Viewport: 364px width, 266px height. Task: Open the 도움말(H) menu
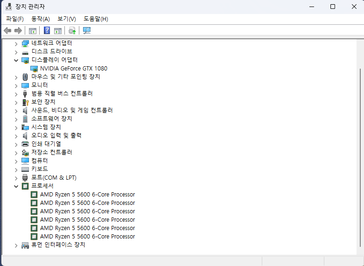click(96, 19)
